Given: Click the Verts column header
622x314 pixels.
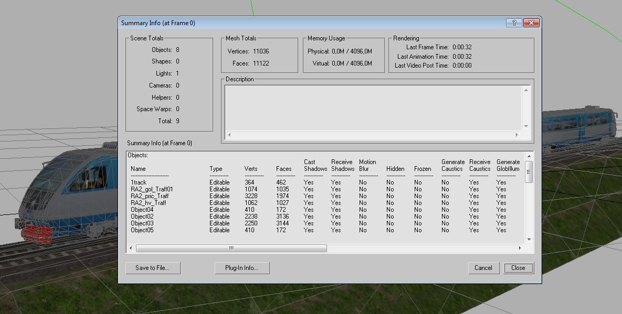Looking at the screenshot, I should coord(251,169).
